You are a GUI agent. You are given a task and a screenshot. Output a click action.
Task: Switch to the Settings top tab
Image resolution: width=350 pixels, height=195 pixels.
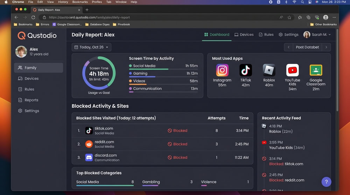(x=288, y=35)
